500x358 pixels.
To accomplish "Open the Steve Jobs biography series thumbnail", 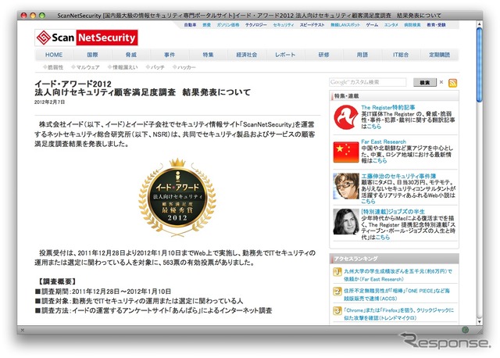I will pos(345,221).
